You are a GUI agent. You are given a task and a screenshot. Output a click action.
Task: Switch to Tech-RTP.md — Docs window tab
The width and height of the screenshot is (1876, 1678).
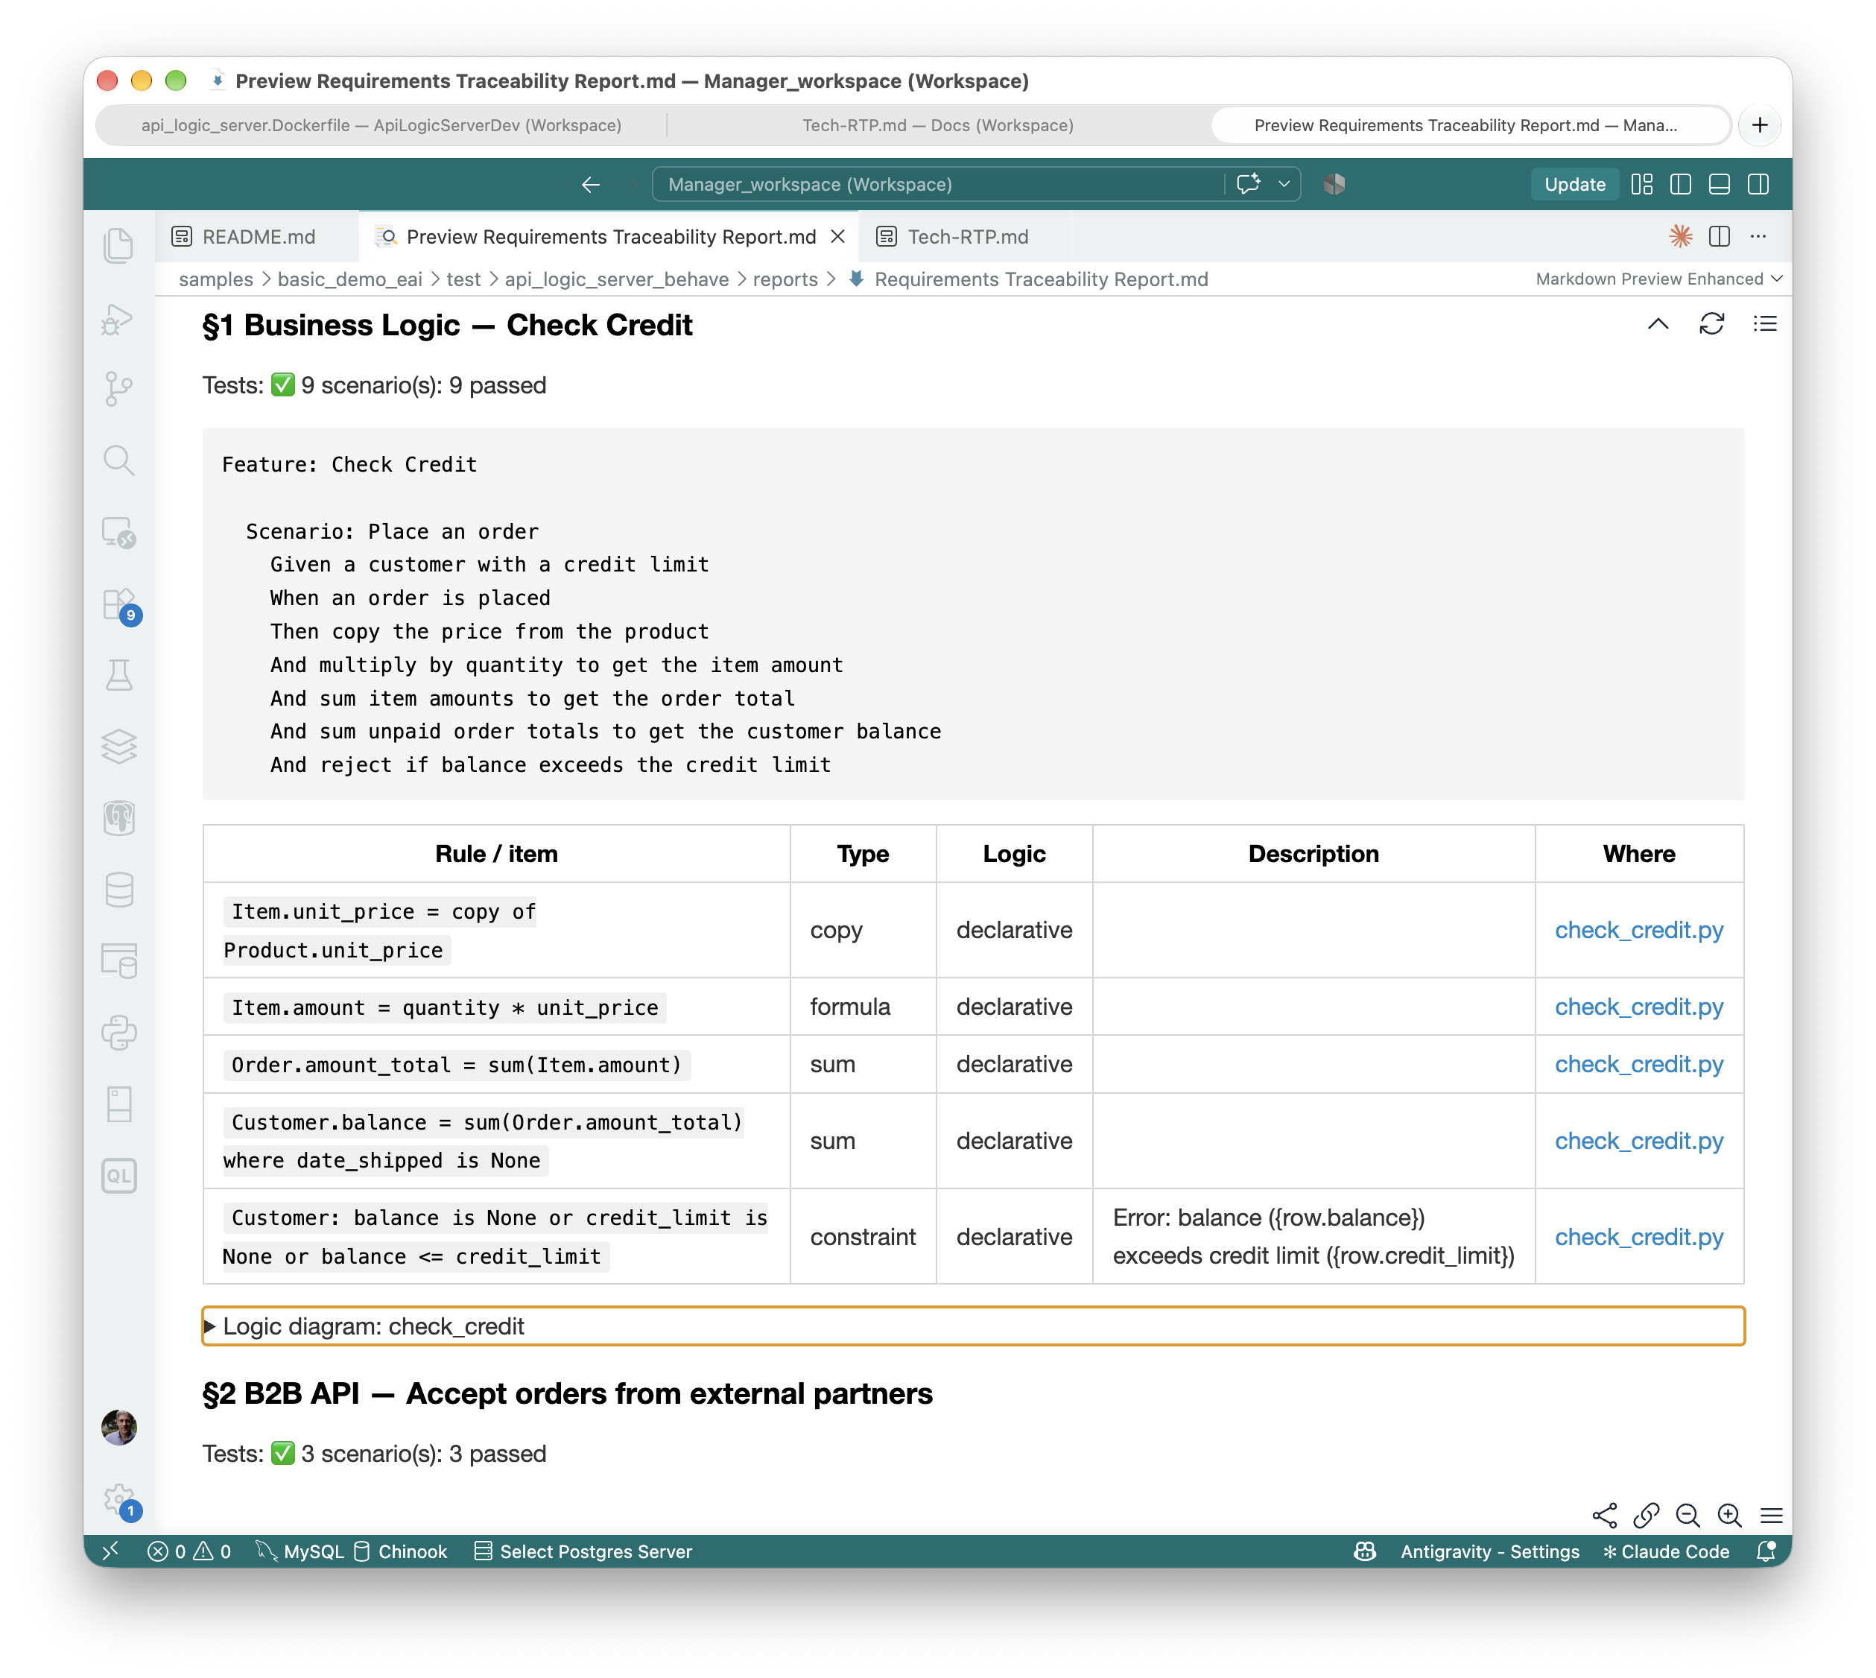(937, 125)
